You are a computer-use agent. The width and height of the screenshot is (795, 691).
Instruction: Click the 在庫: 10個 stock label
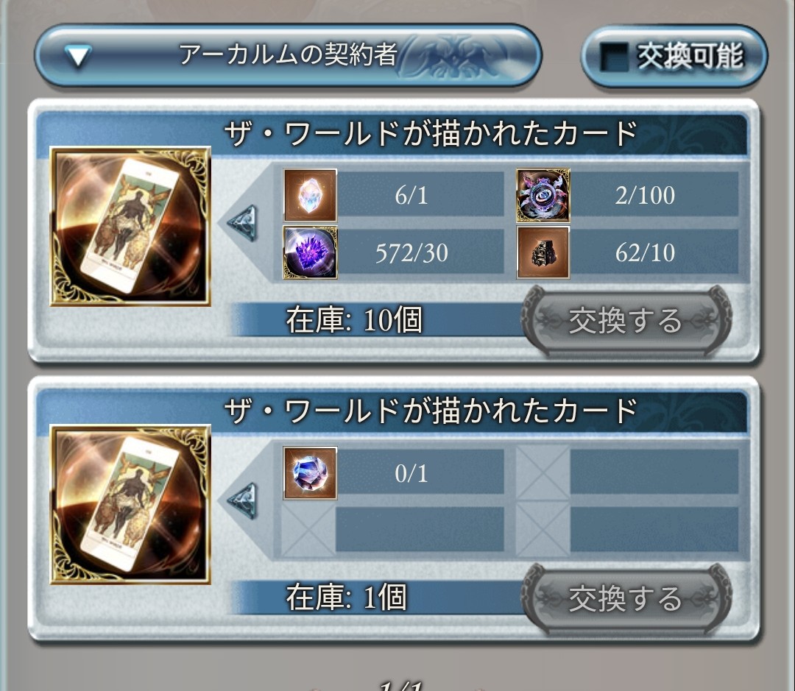click(354, 320)
